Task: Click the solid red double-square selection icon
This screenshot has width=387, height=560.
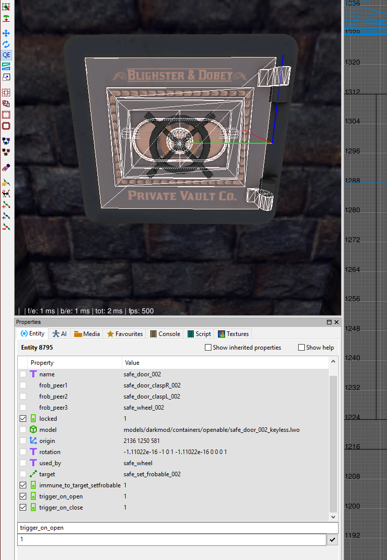Action: click(x=6, y=126)
